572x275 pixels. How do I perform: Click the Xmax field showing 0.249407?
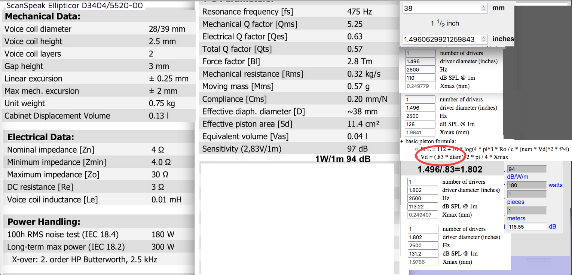point(423,215)
